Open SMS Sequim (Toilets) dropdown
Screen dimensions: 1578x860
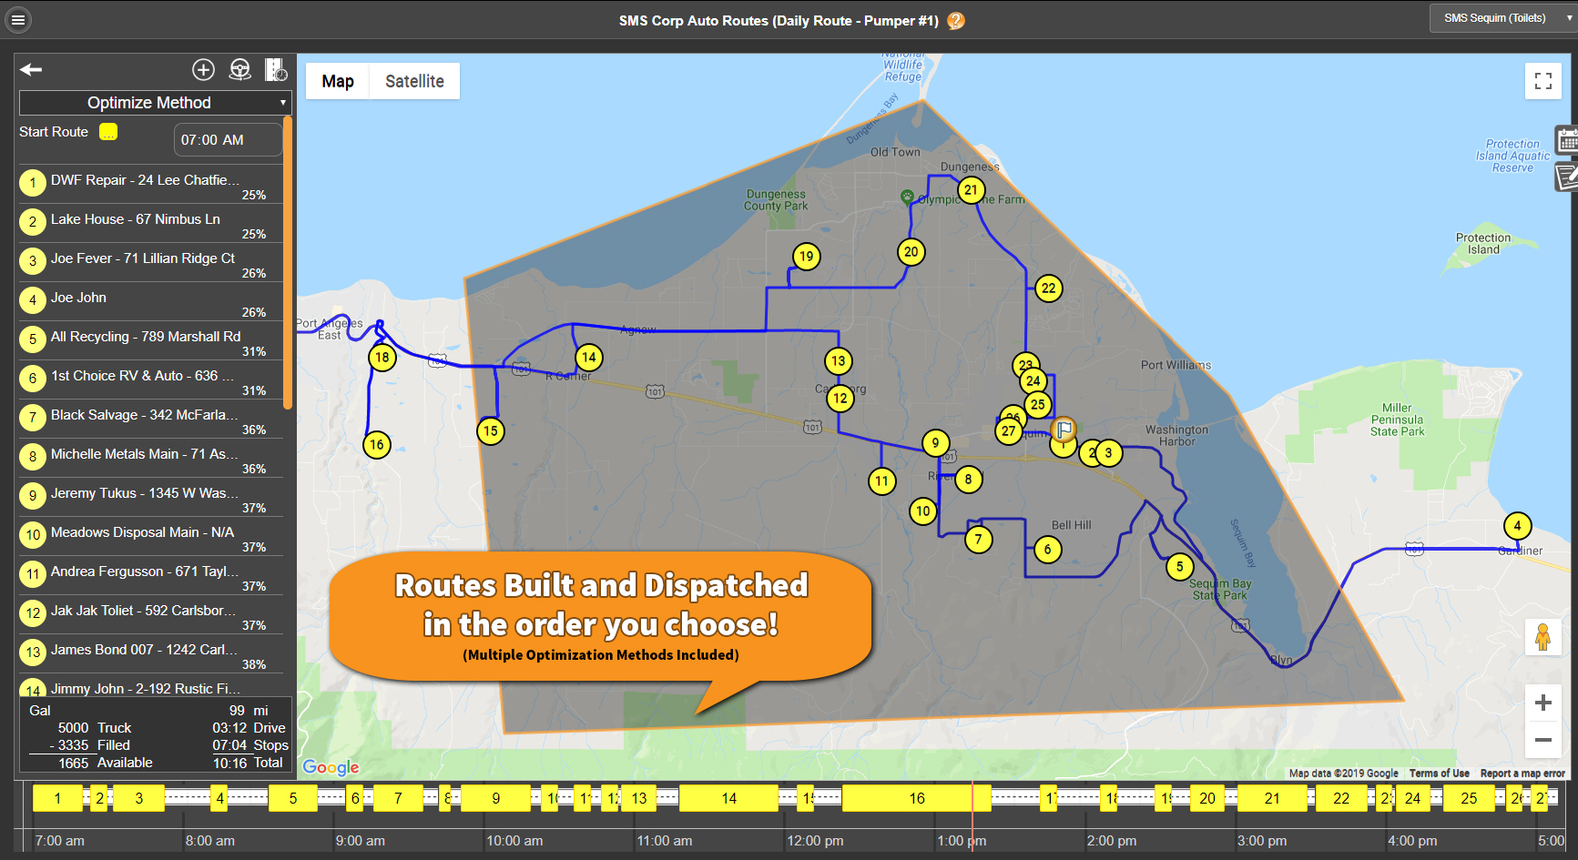[1502, 18]
